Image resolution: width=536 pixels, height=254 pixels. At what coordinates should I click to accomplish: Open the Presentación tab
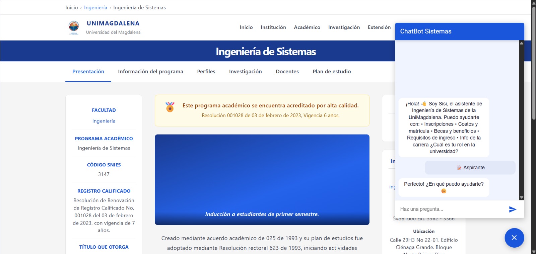88,72
